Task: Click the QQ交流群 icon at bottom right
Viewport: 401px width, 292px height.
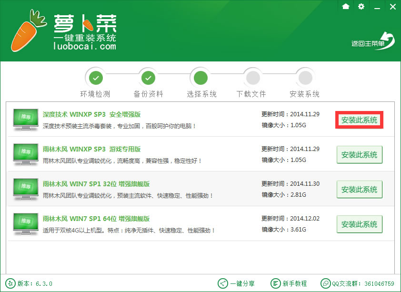Action: point(326,283)
